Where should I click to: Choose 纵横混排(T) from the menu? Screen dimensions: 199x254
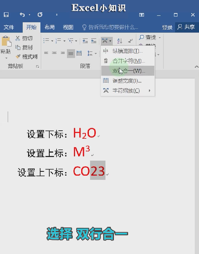point(128,51)
